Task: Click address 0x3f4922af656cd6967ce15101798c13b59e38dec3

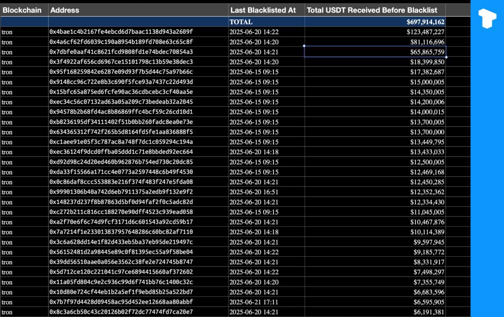Action: 121,62
